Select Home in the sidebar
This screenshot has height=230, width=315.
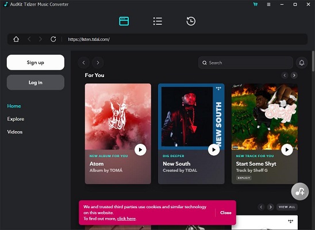point(14,106)
